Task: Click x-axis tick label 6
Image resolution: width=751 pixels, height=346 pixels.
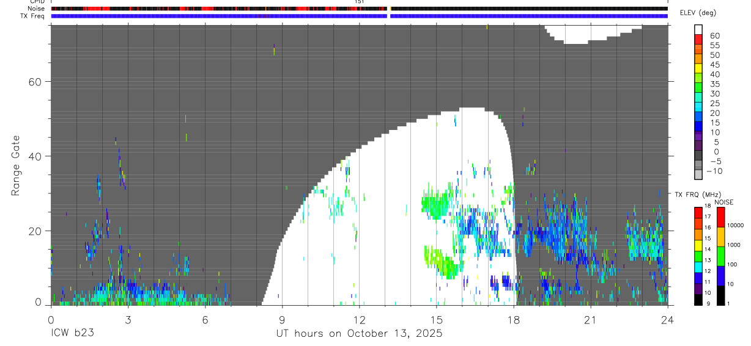Action: pos(205,320)
